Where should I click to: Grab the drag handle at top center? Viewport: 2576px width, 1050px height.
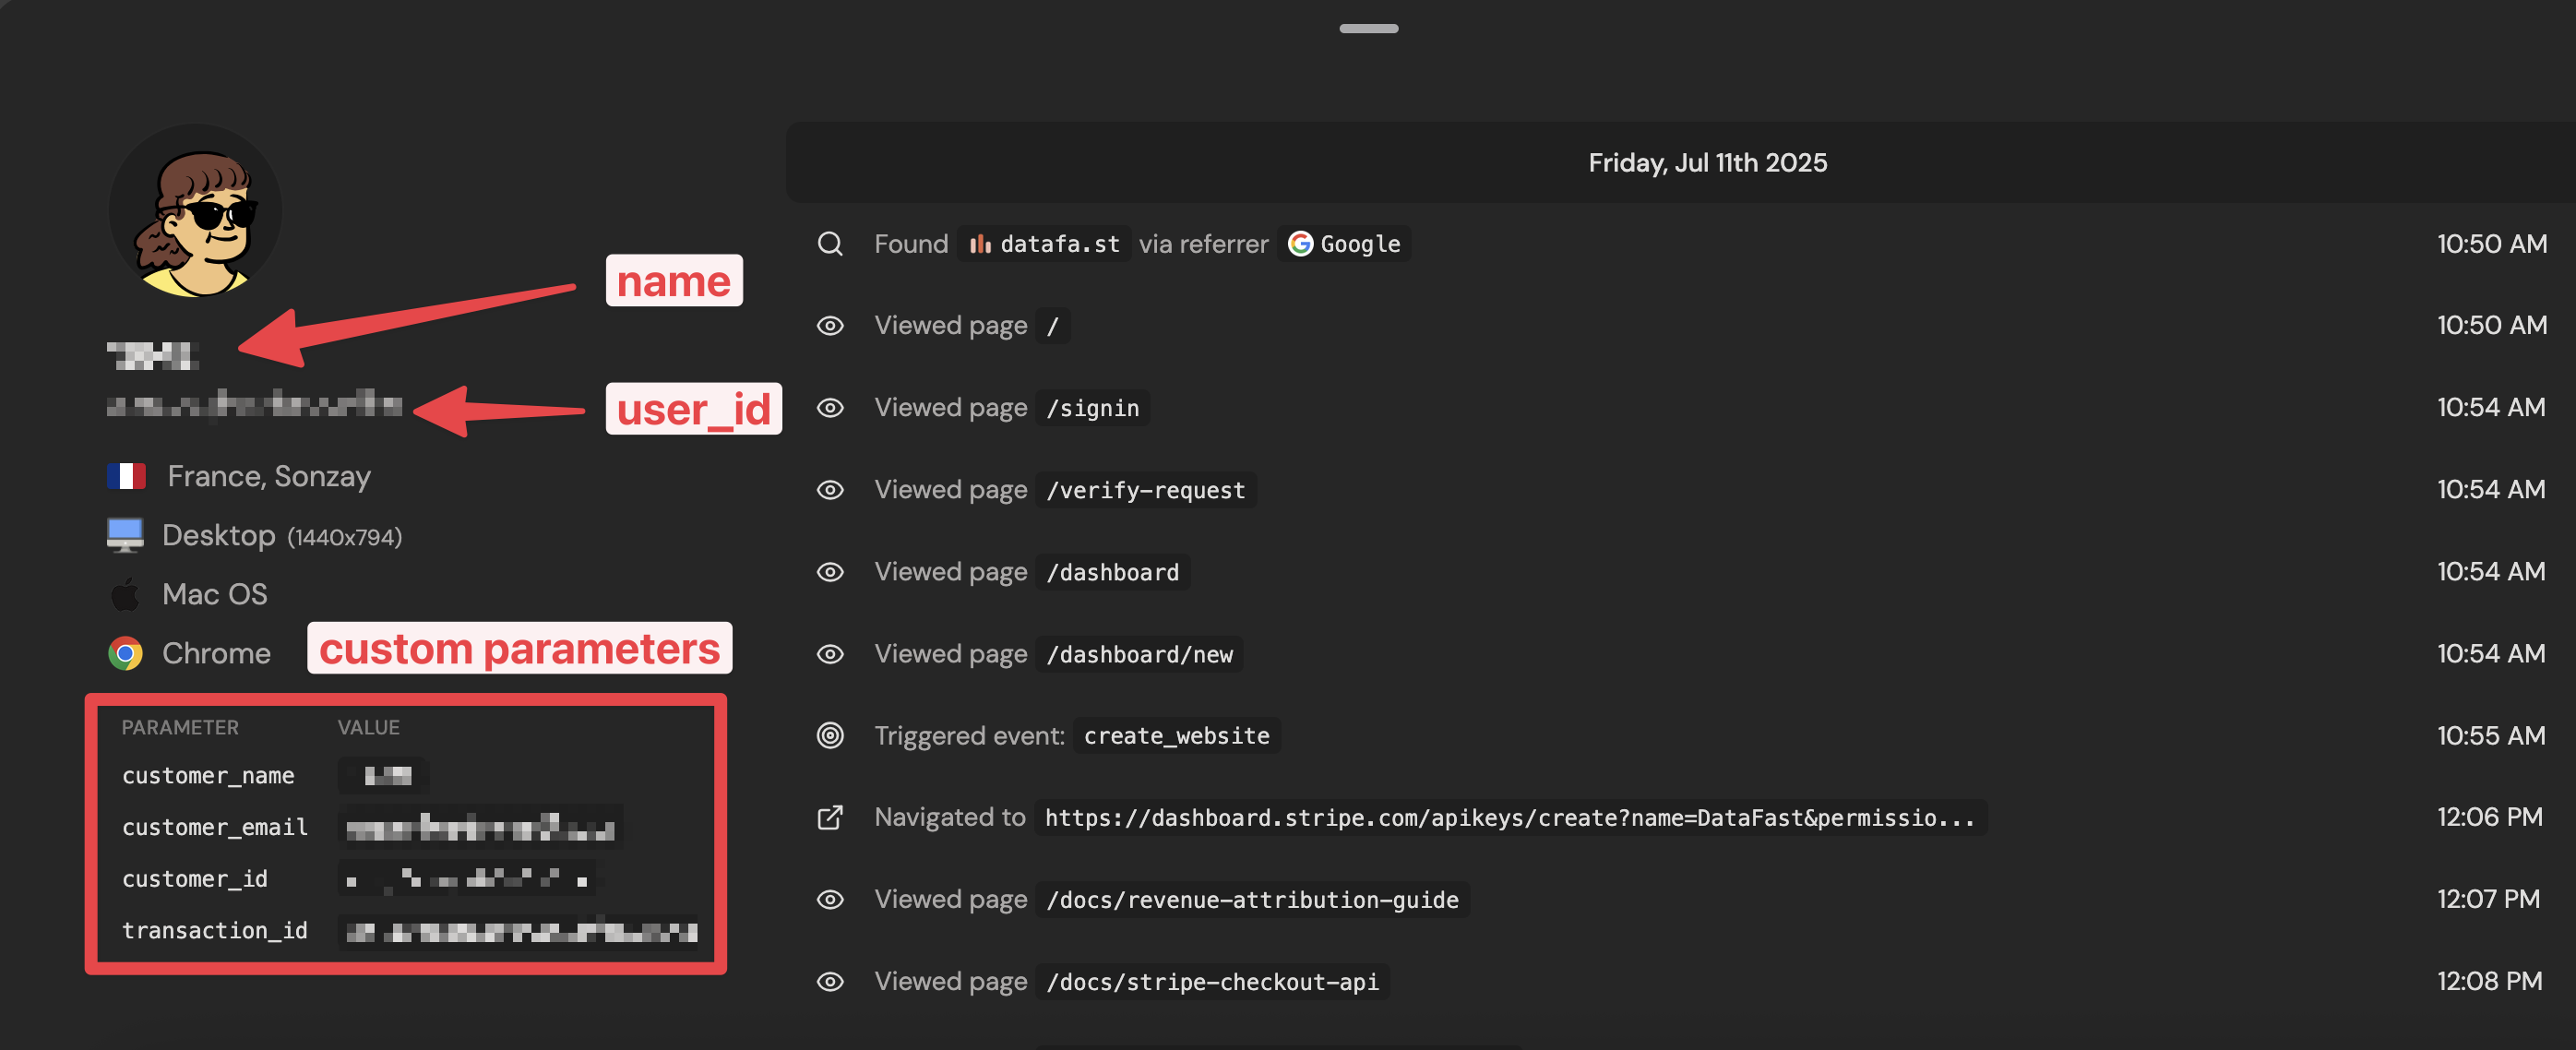pos(1368,29)
